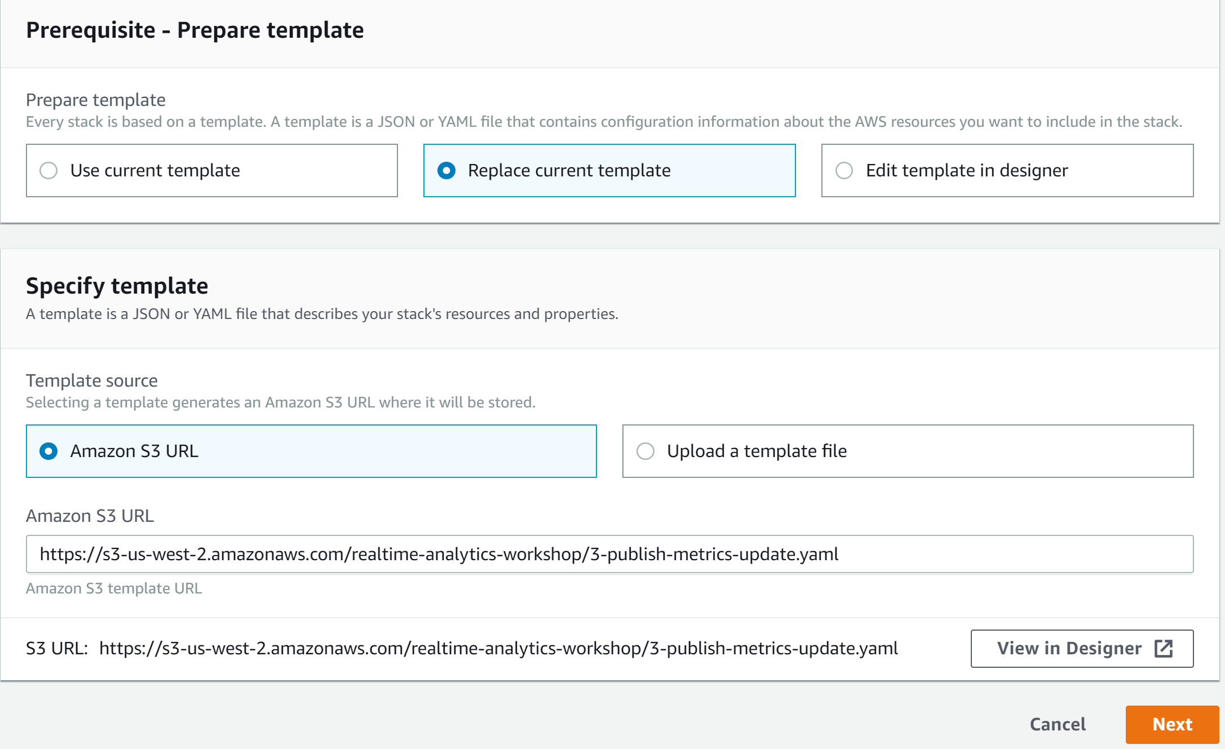The height and width of the screenshot is (749, 1225).
Task: Choose Upload a template file option
Action: pos(908,451)
